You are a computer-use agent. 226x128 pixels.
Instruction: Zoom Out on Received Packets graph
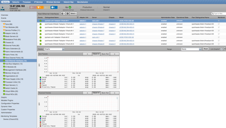(x=105, y=93)
